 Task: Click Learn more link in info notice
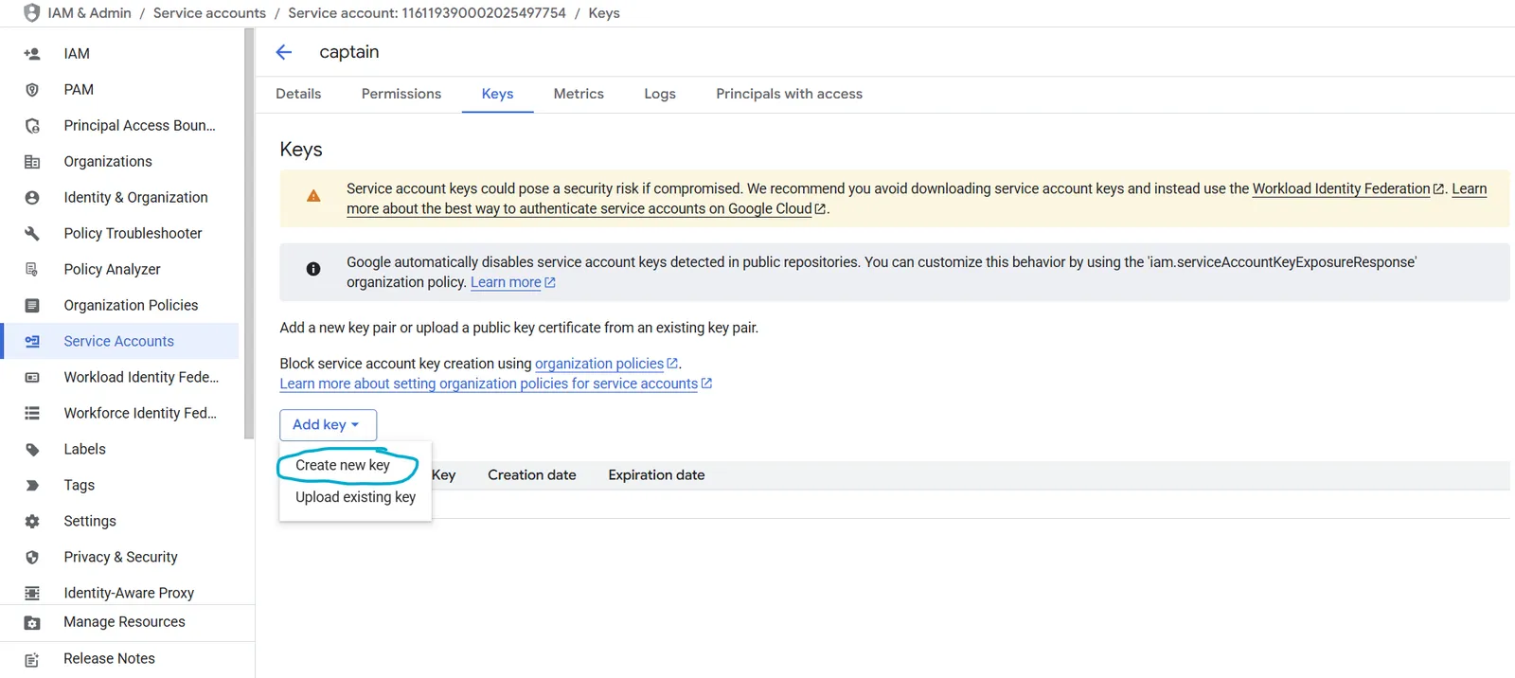[506, 283]
